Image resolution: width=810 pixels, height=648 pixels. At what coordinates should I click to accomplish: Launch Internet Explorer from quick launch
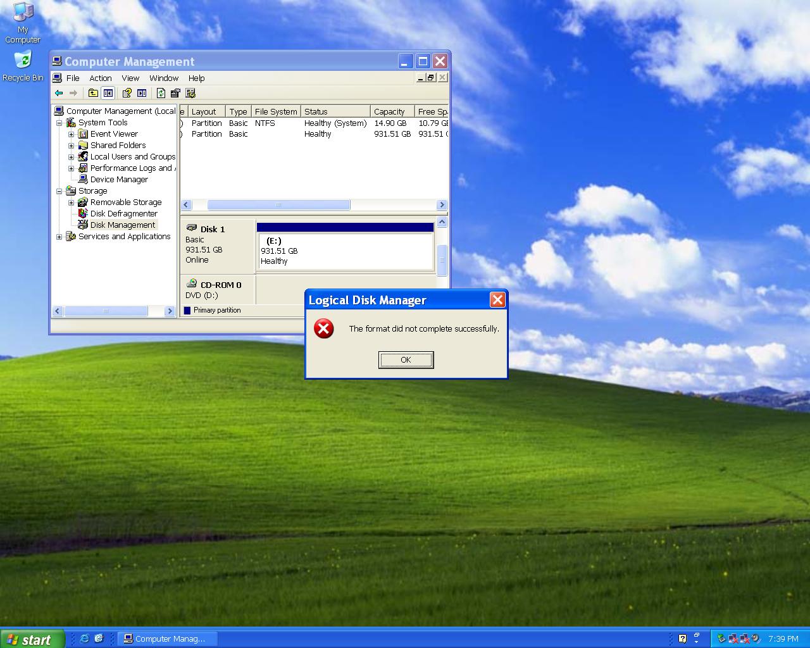pos(84,639)
